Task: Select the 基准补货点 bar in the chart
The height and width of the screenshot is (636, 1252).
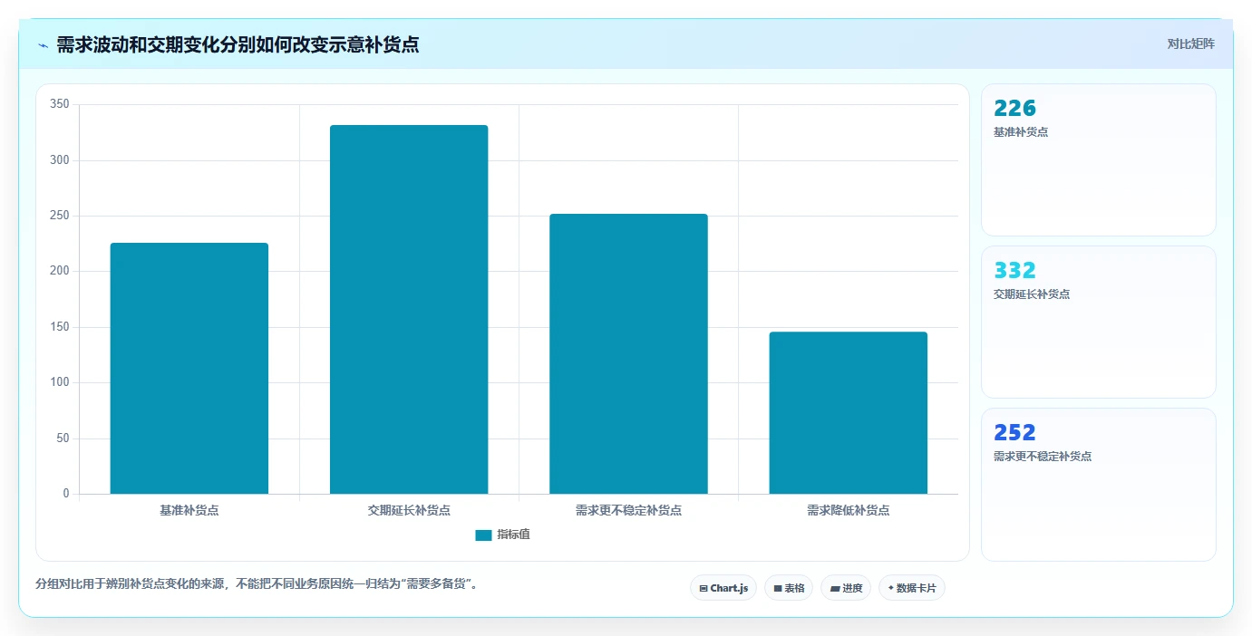Action: [x=189, y=369]
